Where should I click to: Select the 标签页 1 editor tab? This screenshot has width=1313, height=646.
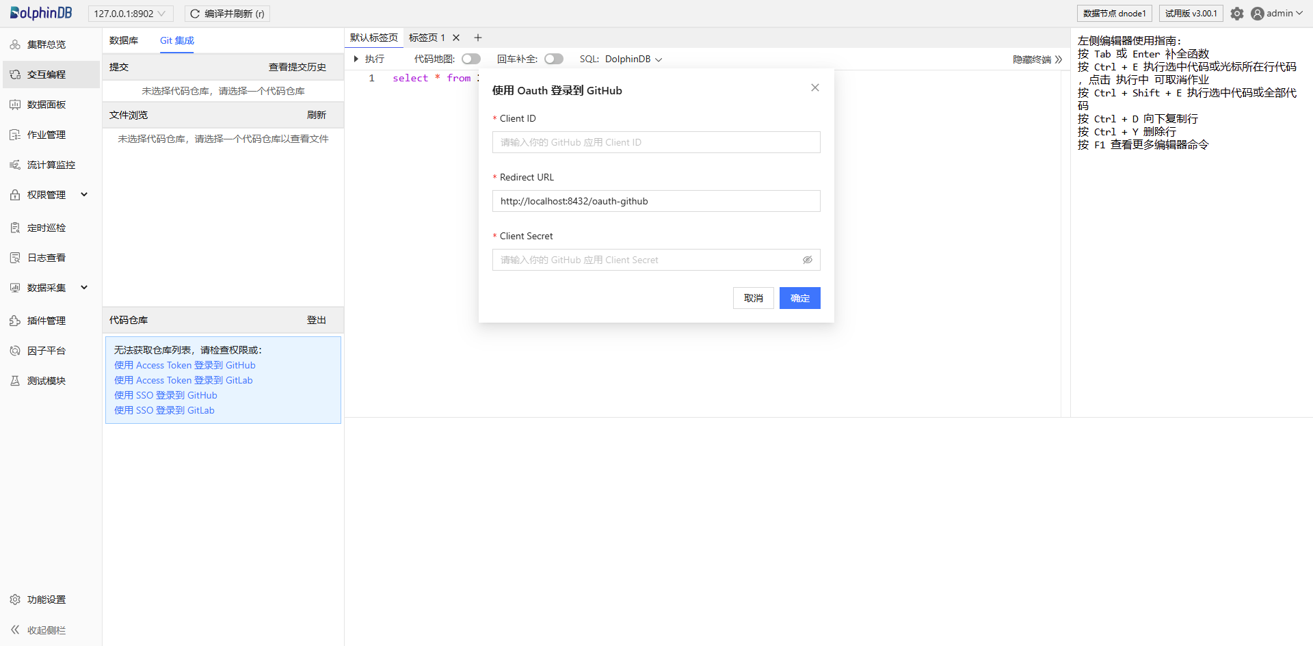click(427, 38)
